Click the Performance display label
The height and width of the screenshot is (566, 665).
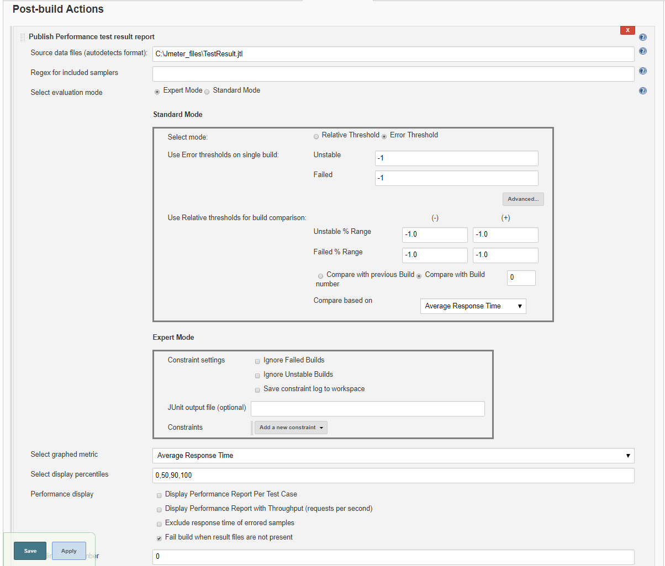62,494
